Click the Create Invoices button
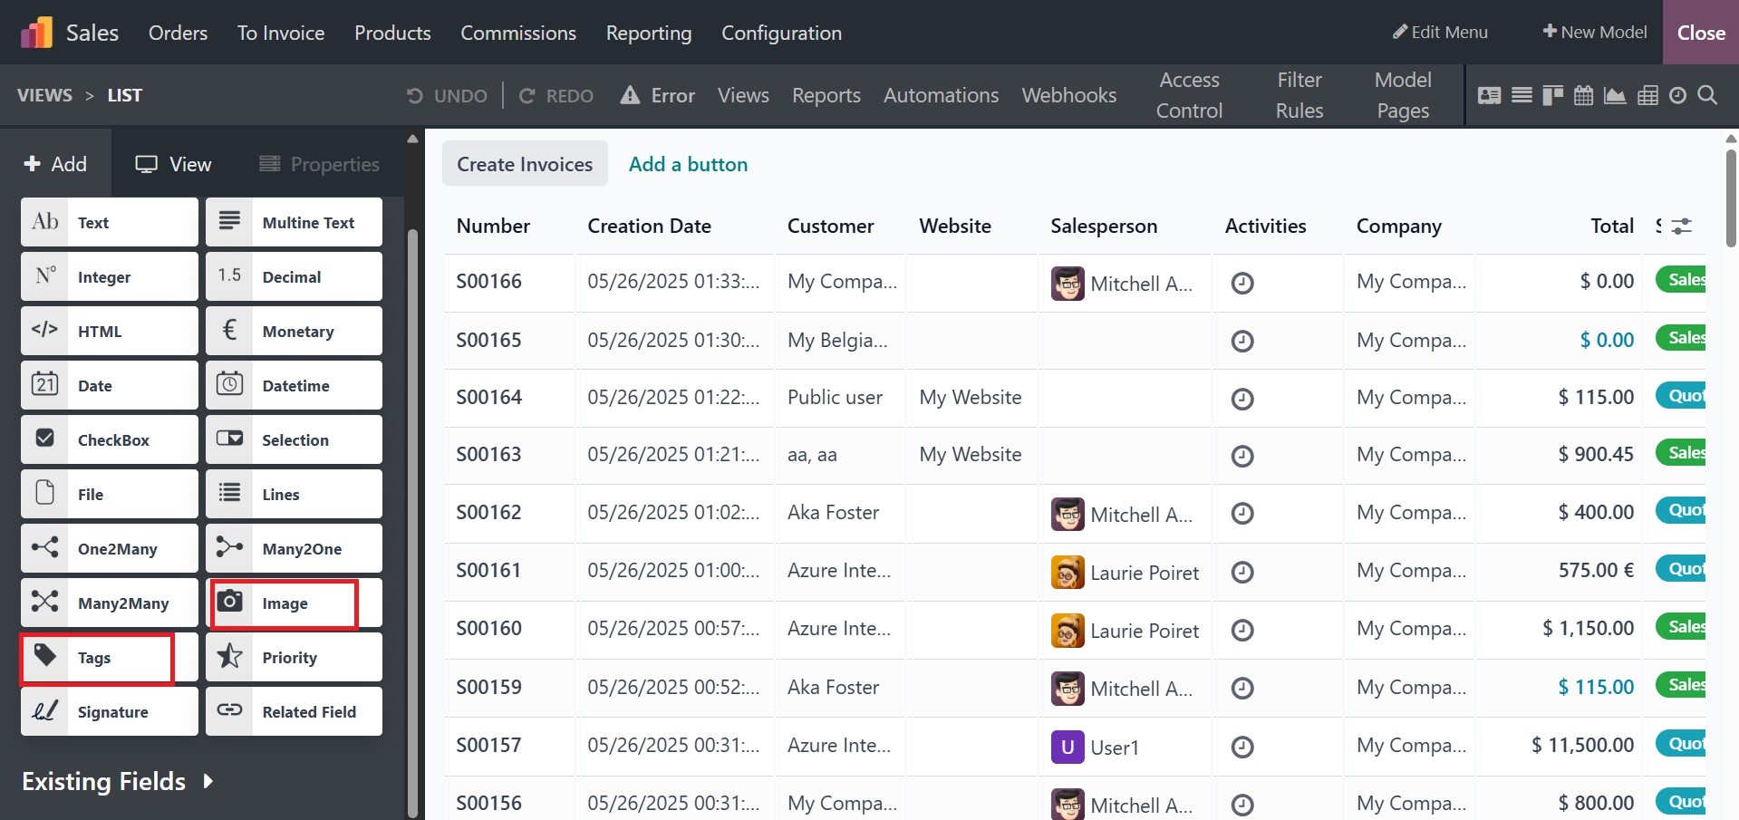 525,164
